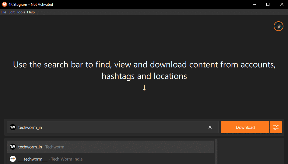Screen dimensions: 288x164
Task: Click 4K Stogram app icon in title bar
Action: tap(4, 4)
